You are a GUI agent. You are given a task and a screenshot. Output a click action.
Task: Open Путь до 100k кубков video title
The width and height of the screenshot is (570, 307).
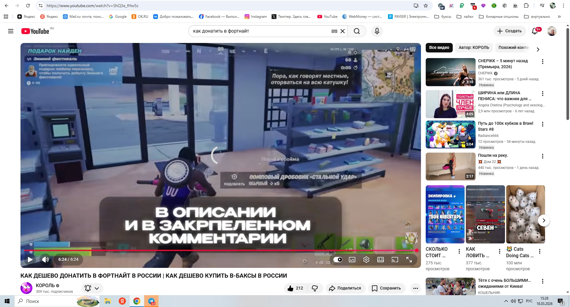click(506, 126)
